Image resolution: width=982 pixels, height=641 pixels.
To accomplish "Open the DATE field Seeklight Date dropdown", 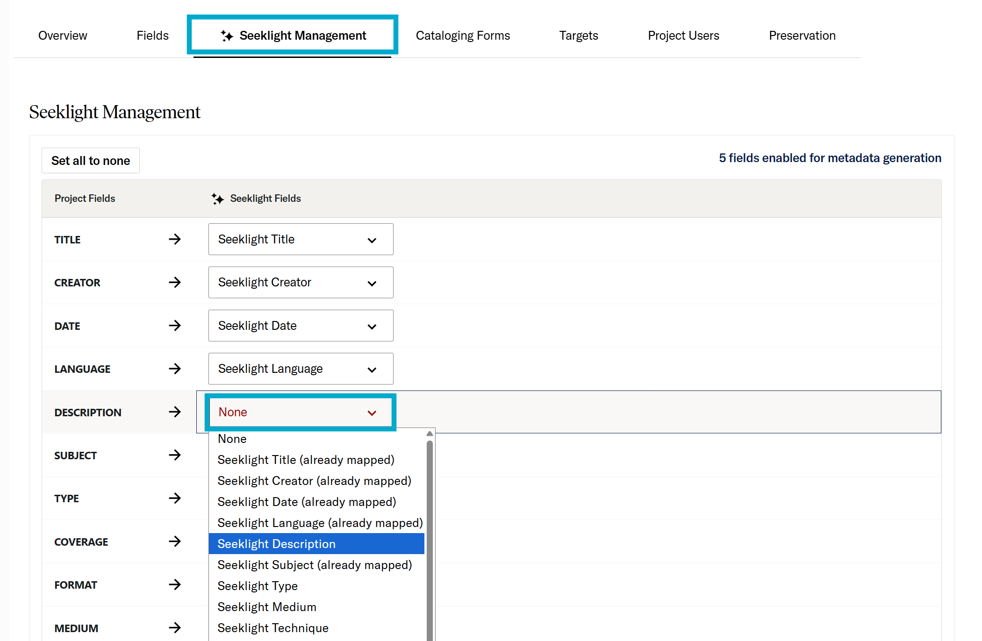I will pyautogui.click(x=301, y=326).
